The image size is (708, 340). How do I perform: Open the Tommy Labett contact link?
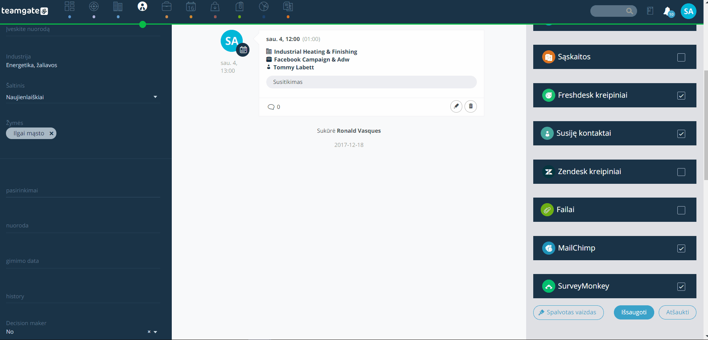(294, 67)
